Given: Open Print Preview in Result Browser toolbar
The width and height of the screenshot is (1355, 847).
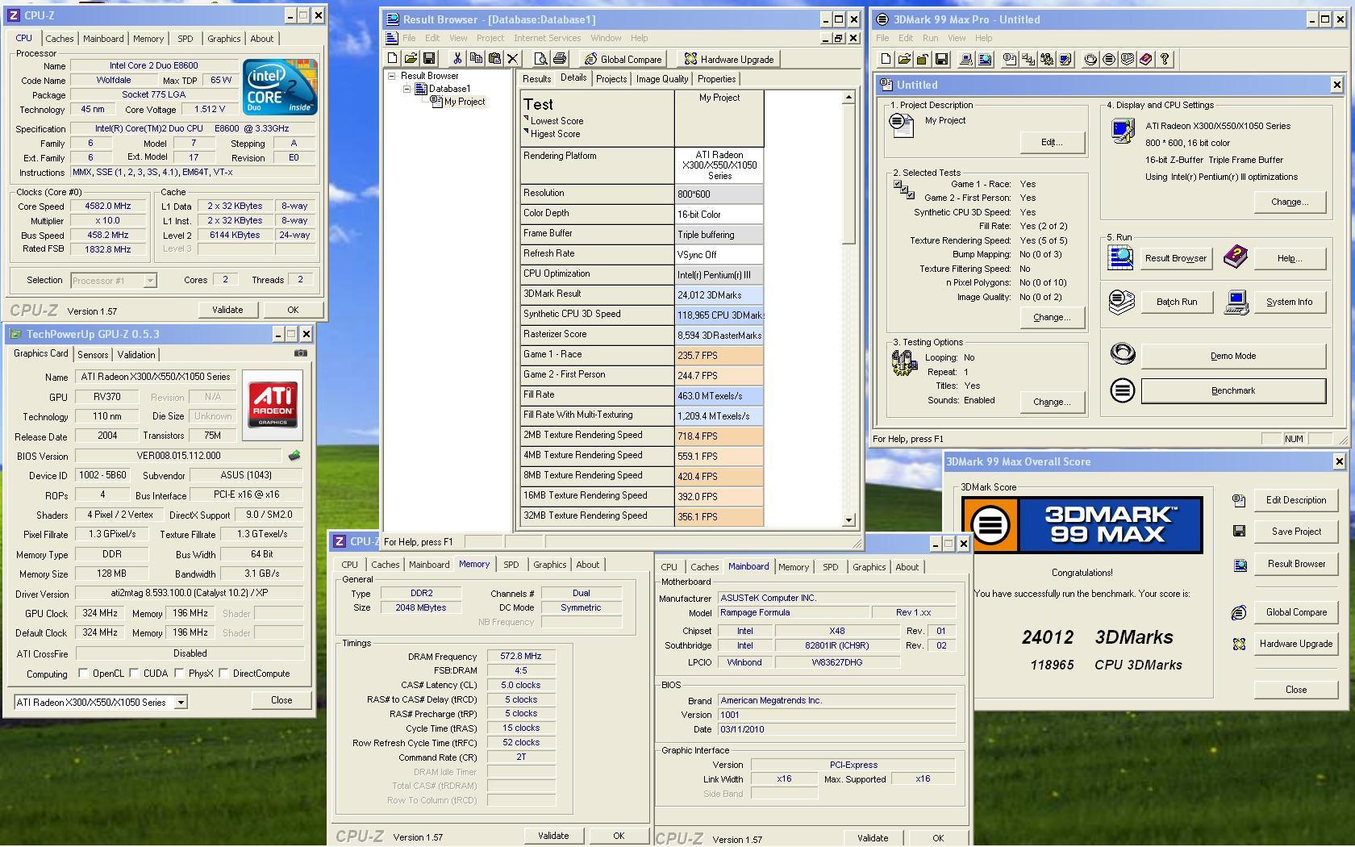Looking at the screenshot, I should (540, 59).
